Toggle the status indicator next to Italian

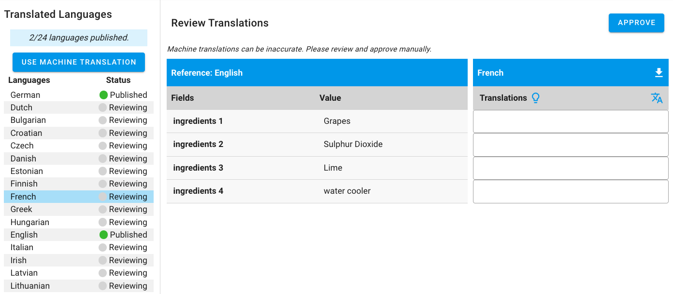pyautogui.click(x=102, y=247)
